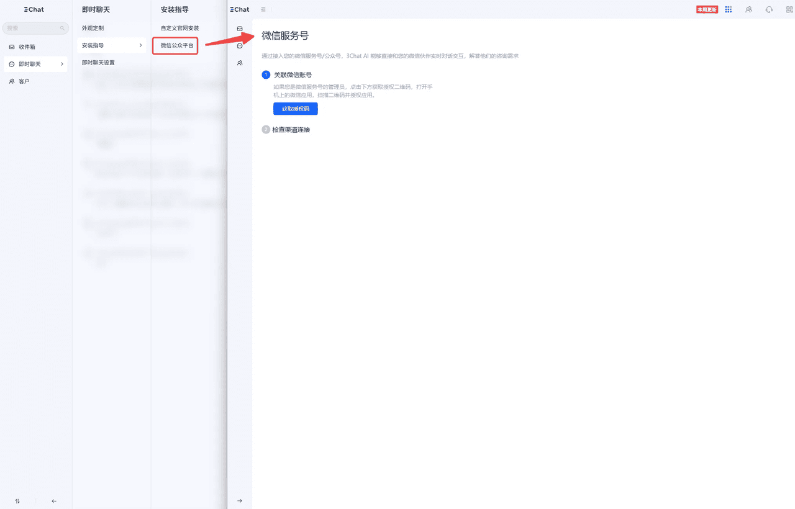The image size is (795, 509).
Task: Open 客户 in left sidebar
Action: pyautogui.click(x=36, y=81)
